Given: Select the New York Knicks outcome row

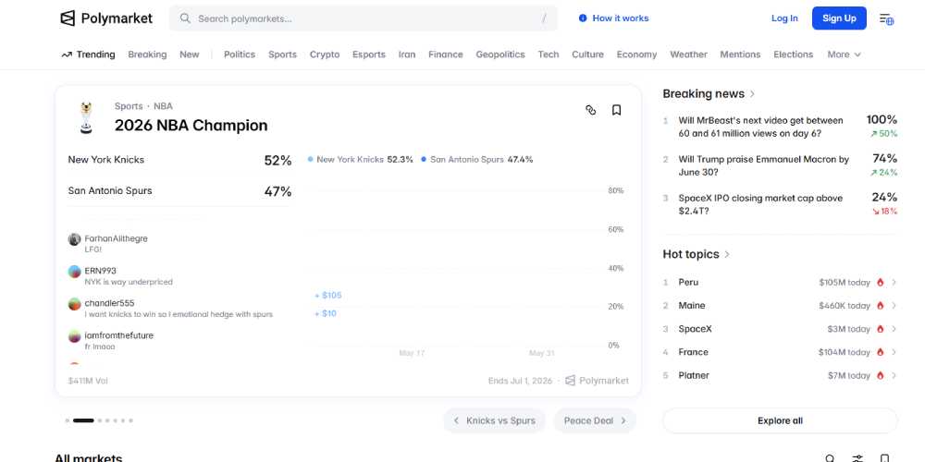Looking at the screenshot, I should click(180, 160).
